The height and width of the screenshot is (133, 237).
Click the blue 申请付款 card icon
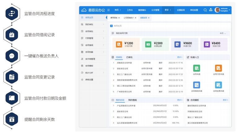[x=178, y=45]
